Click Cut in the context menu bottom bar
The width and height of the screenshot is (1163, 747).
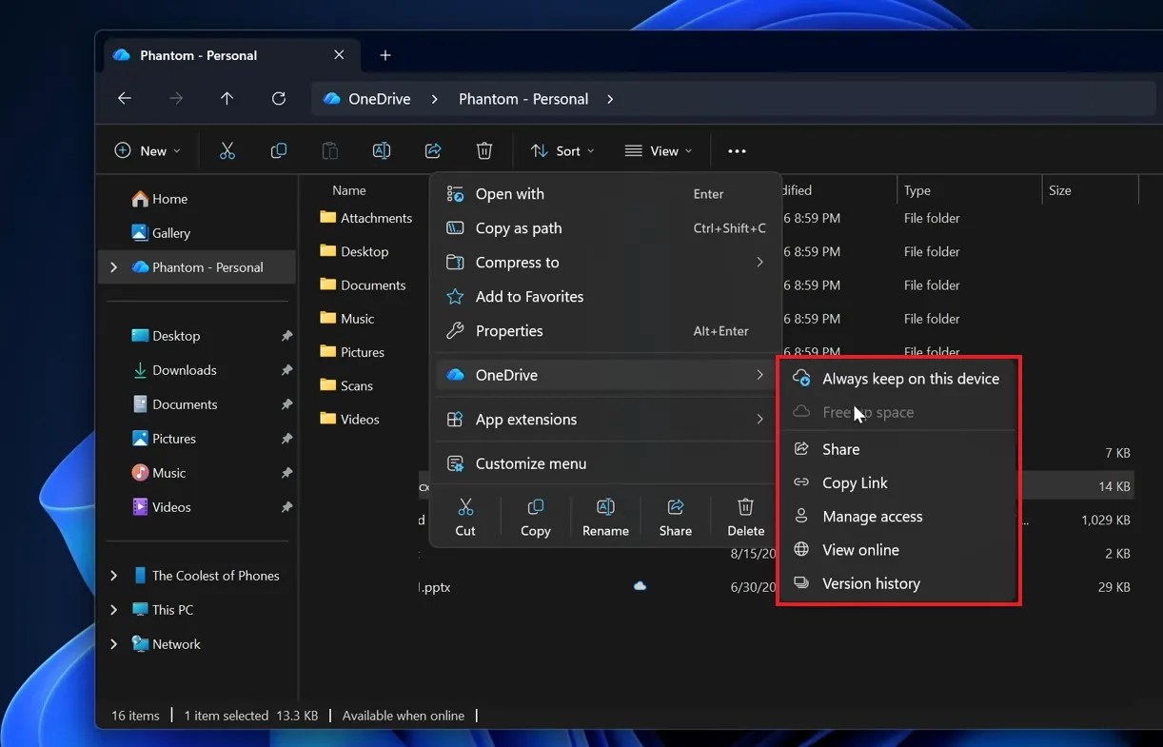pos(465,517)
